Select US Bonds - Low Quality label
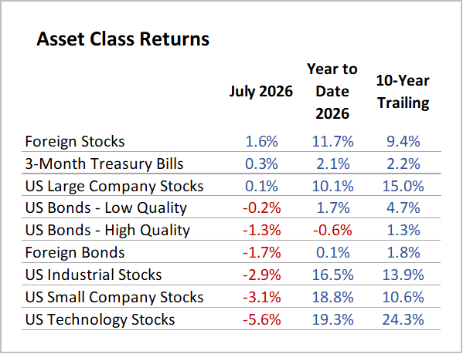This screenshot has height=354, width=463. 107,208
